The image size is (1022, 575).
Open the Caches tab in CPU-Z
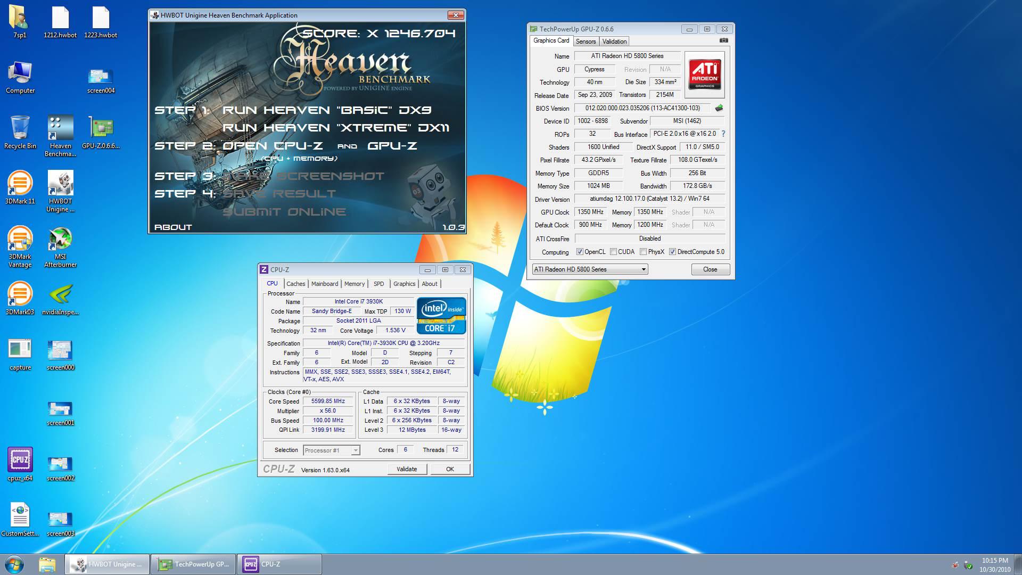click(x=296, y=284)
